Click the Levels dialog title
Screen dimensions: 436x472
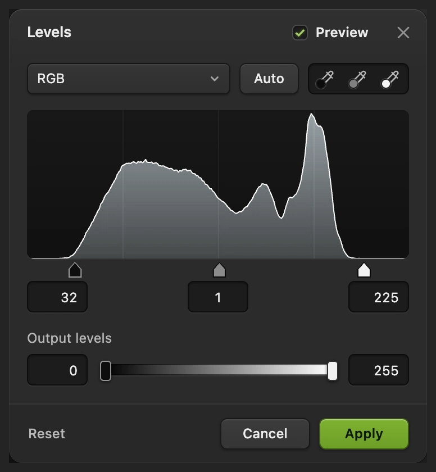coord(49,32)
